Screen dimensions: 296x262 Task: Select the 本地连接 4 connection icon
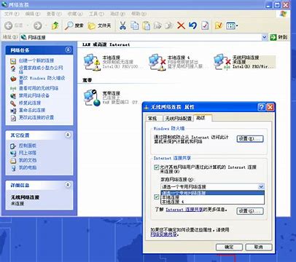[157, 63]
